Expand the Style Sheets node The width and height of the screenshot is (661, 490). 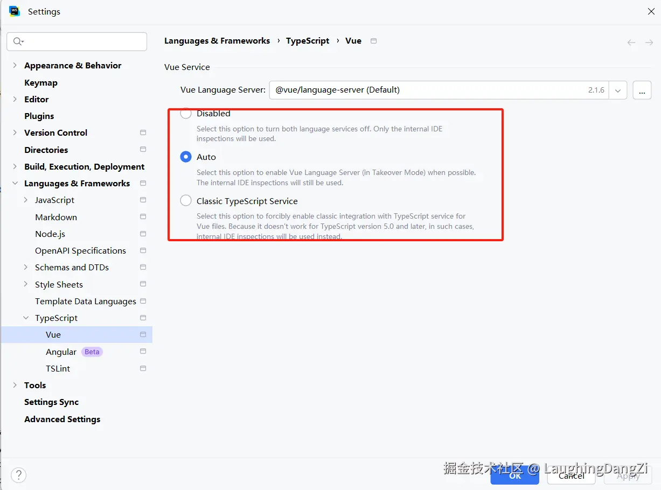(26, 284)
